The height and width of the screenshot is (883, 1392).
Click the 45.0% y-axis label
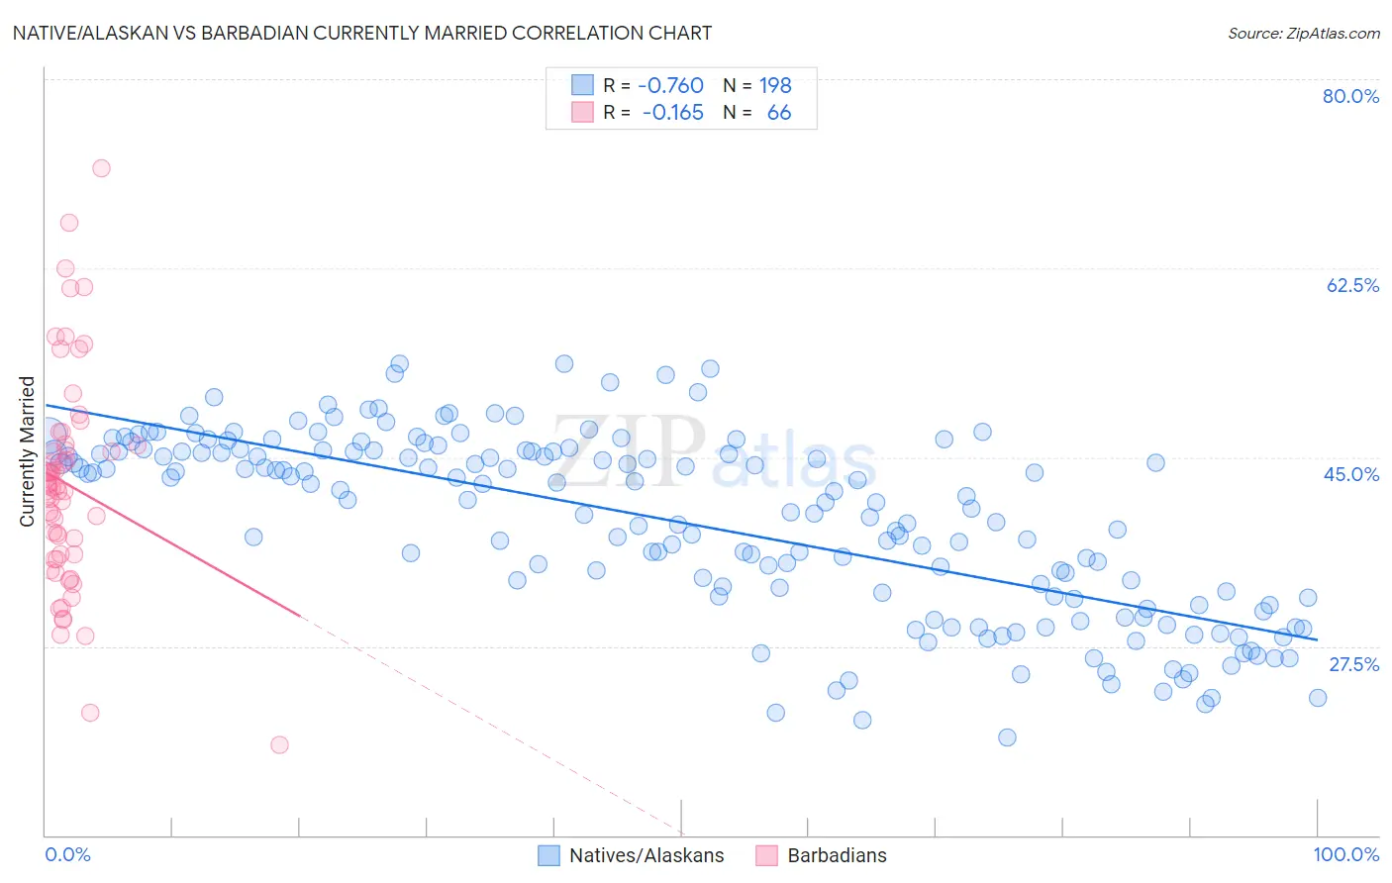1351,474
